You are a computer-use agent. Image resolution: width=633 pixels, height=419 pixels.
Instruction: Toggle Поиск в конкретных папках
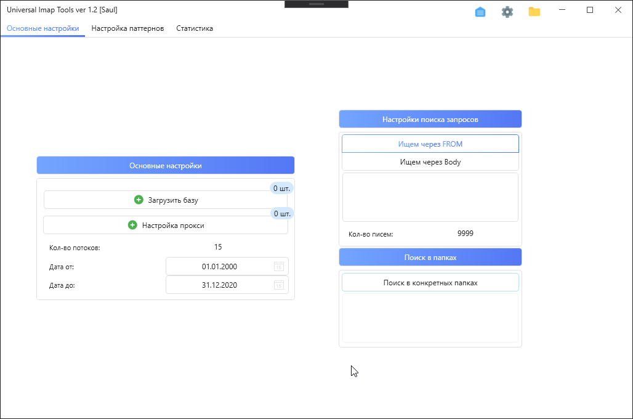pos(430,282)
